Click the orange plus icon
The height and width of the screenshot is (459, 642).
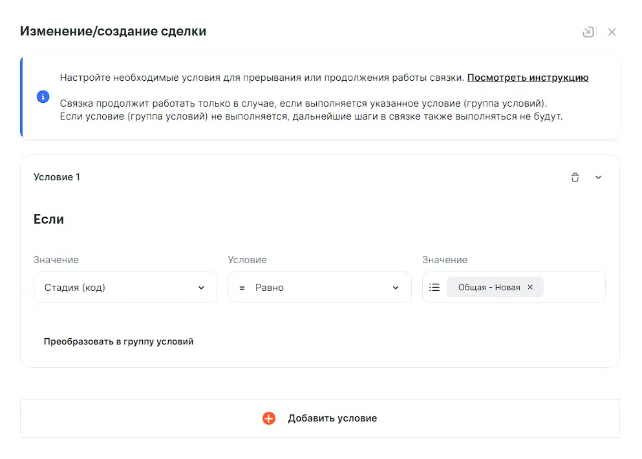(x=269, y=418)
